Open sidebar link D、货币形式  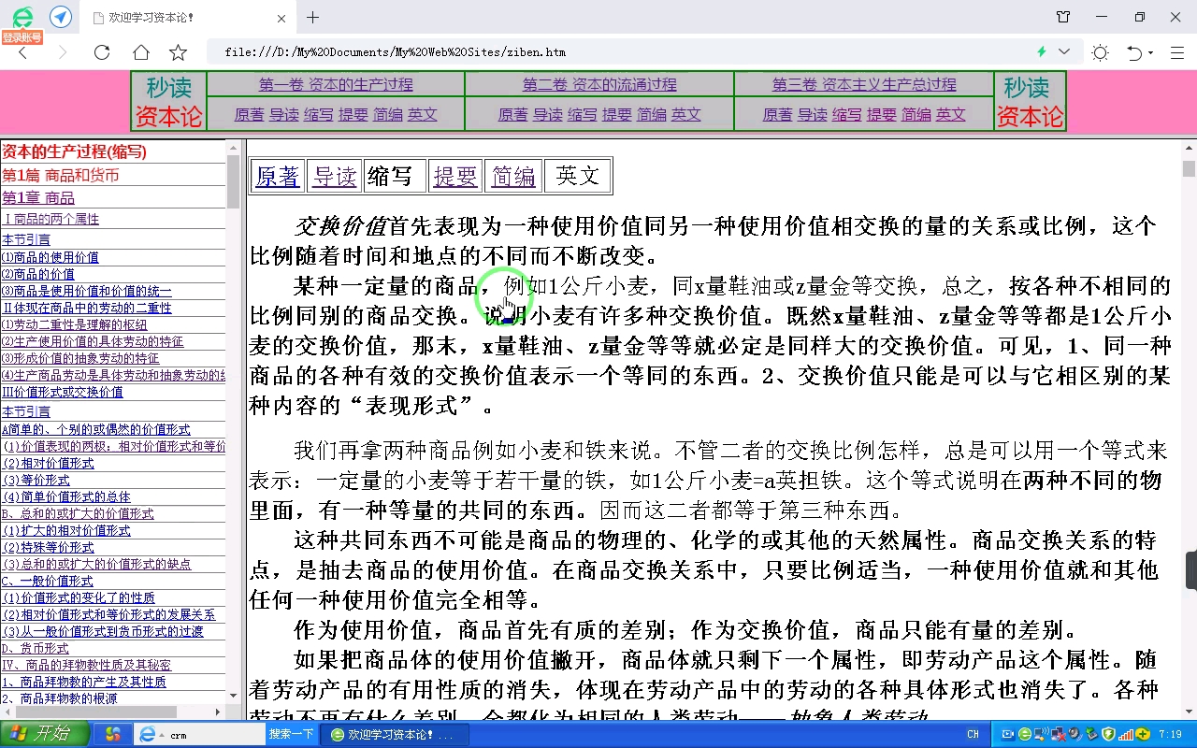(36, 648)
